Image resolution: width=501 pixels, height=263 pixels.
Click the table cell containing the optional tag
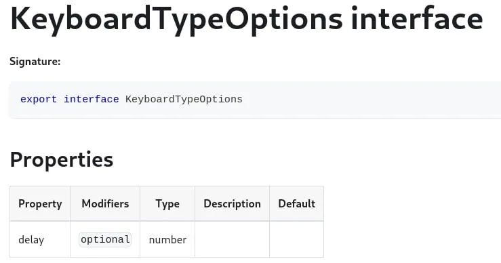105,239
